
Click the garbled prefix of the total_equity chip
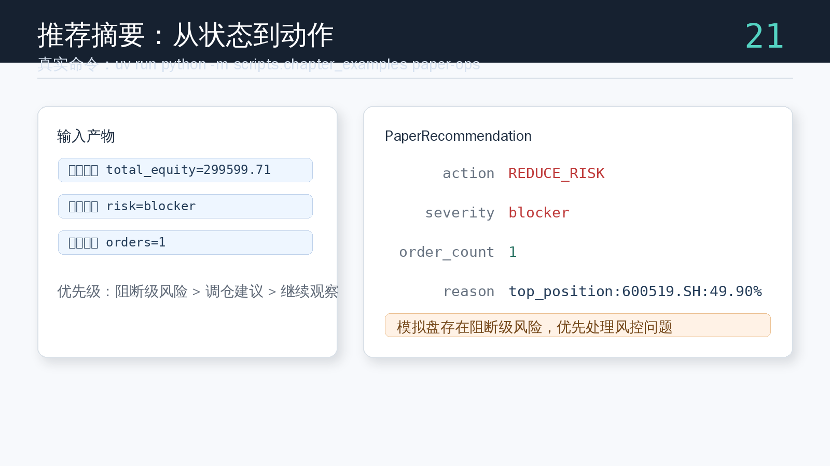point(84,170)
